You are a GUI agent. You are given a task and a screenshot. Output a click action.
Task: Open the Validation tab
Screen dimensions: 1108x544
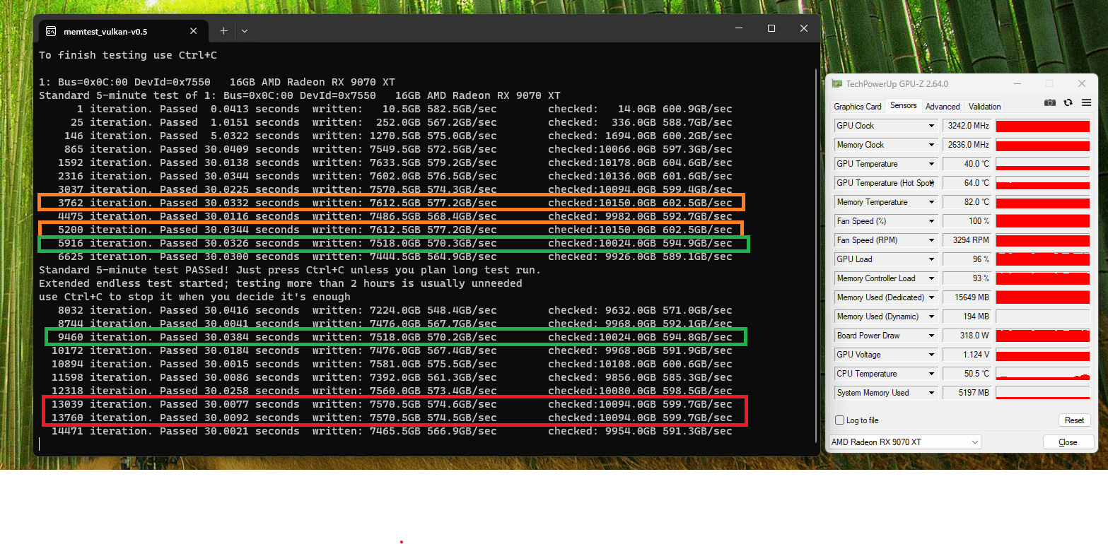click(x=984, y=107)
